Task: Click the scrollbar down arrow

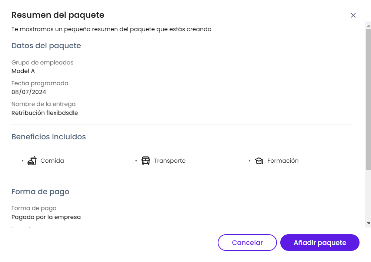Action: [x=368, y=223]
